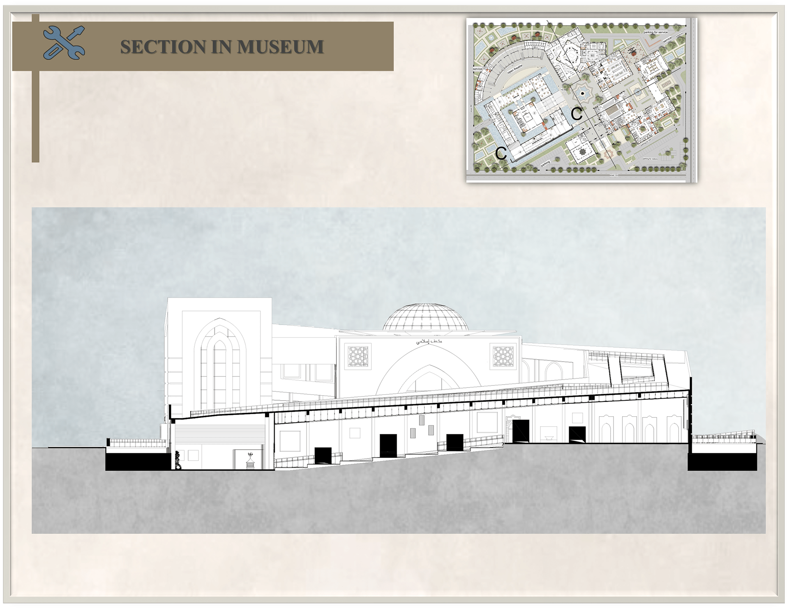The image size is (789, 610).
Task: Click the 'open theatre' label on the plan
Action: (515, 69)
